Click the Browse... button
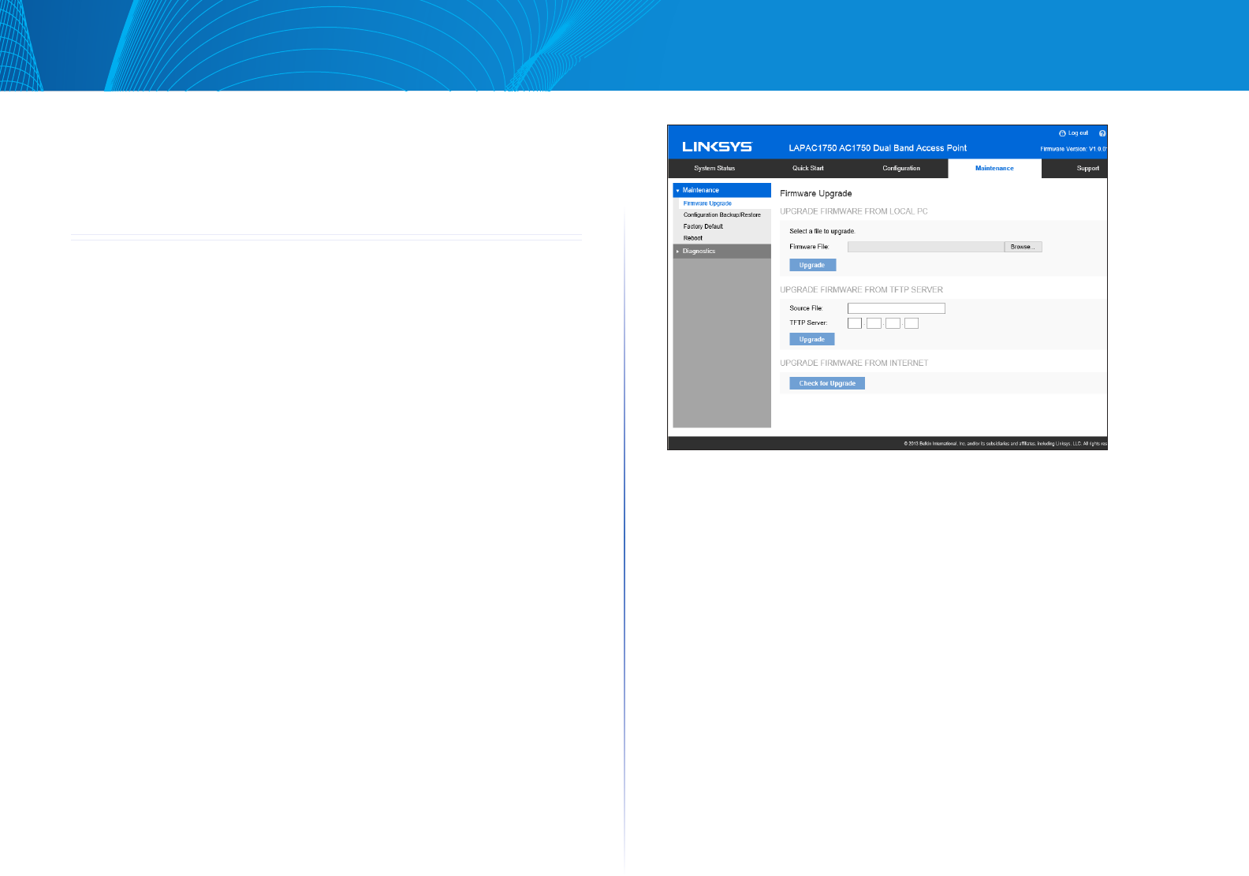 point(1023,247)
